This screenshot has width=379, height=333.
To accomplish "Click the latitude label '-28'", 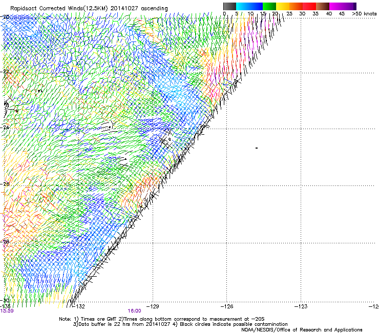I will pyautogui.click(x=6, y=241).
